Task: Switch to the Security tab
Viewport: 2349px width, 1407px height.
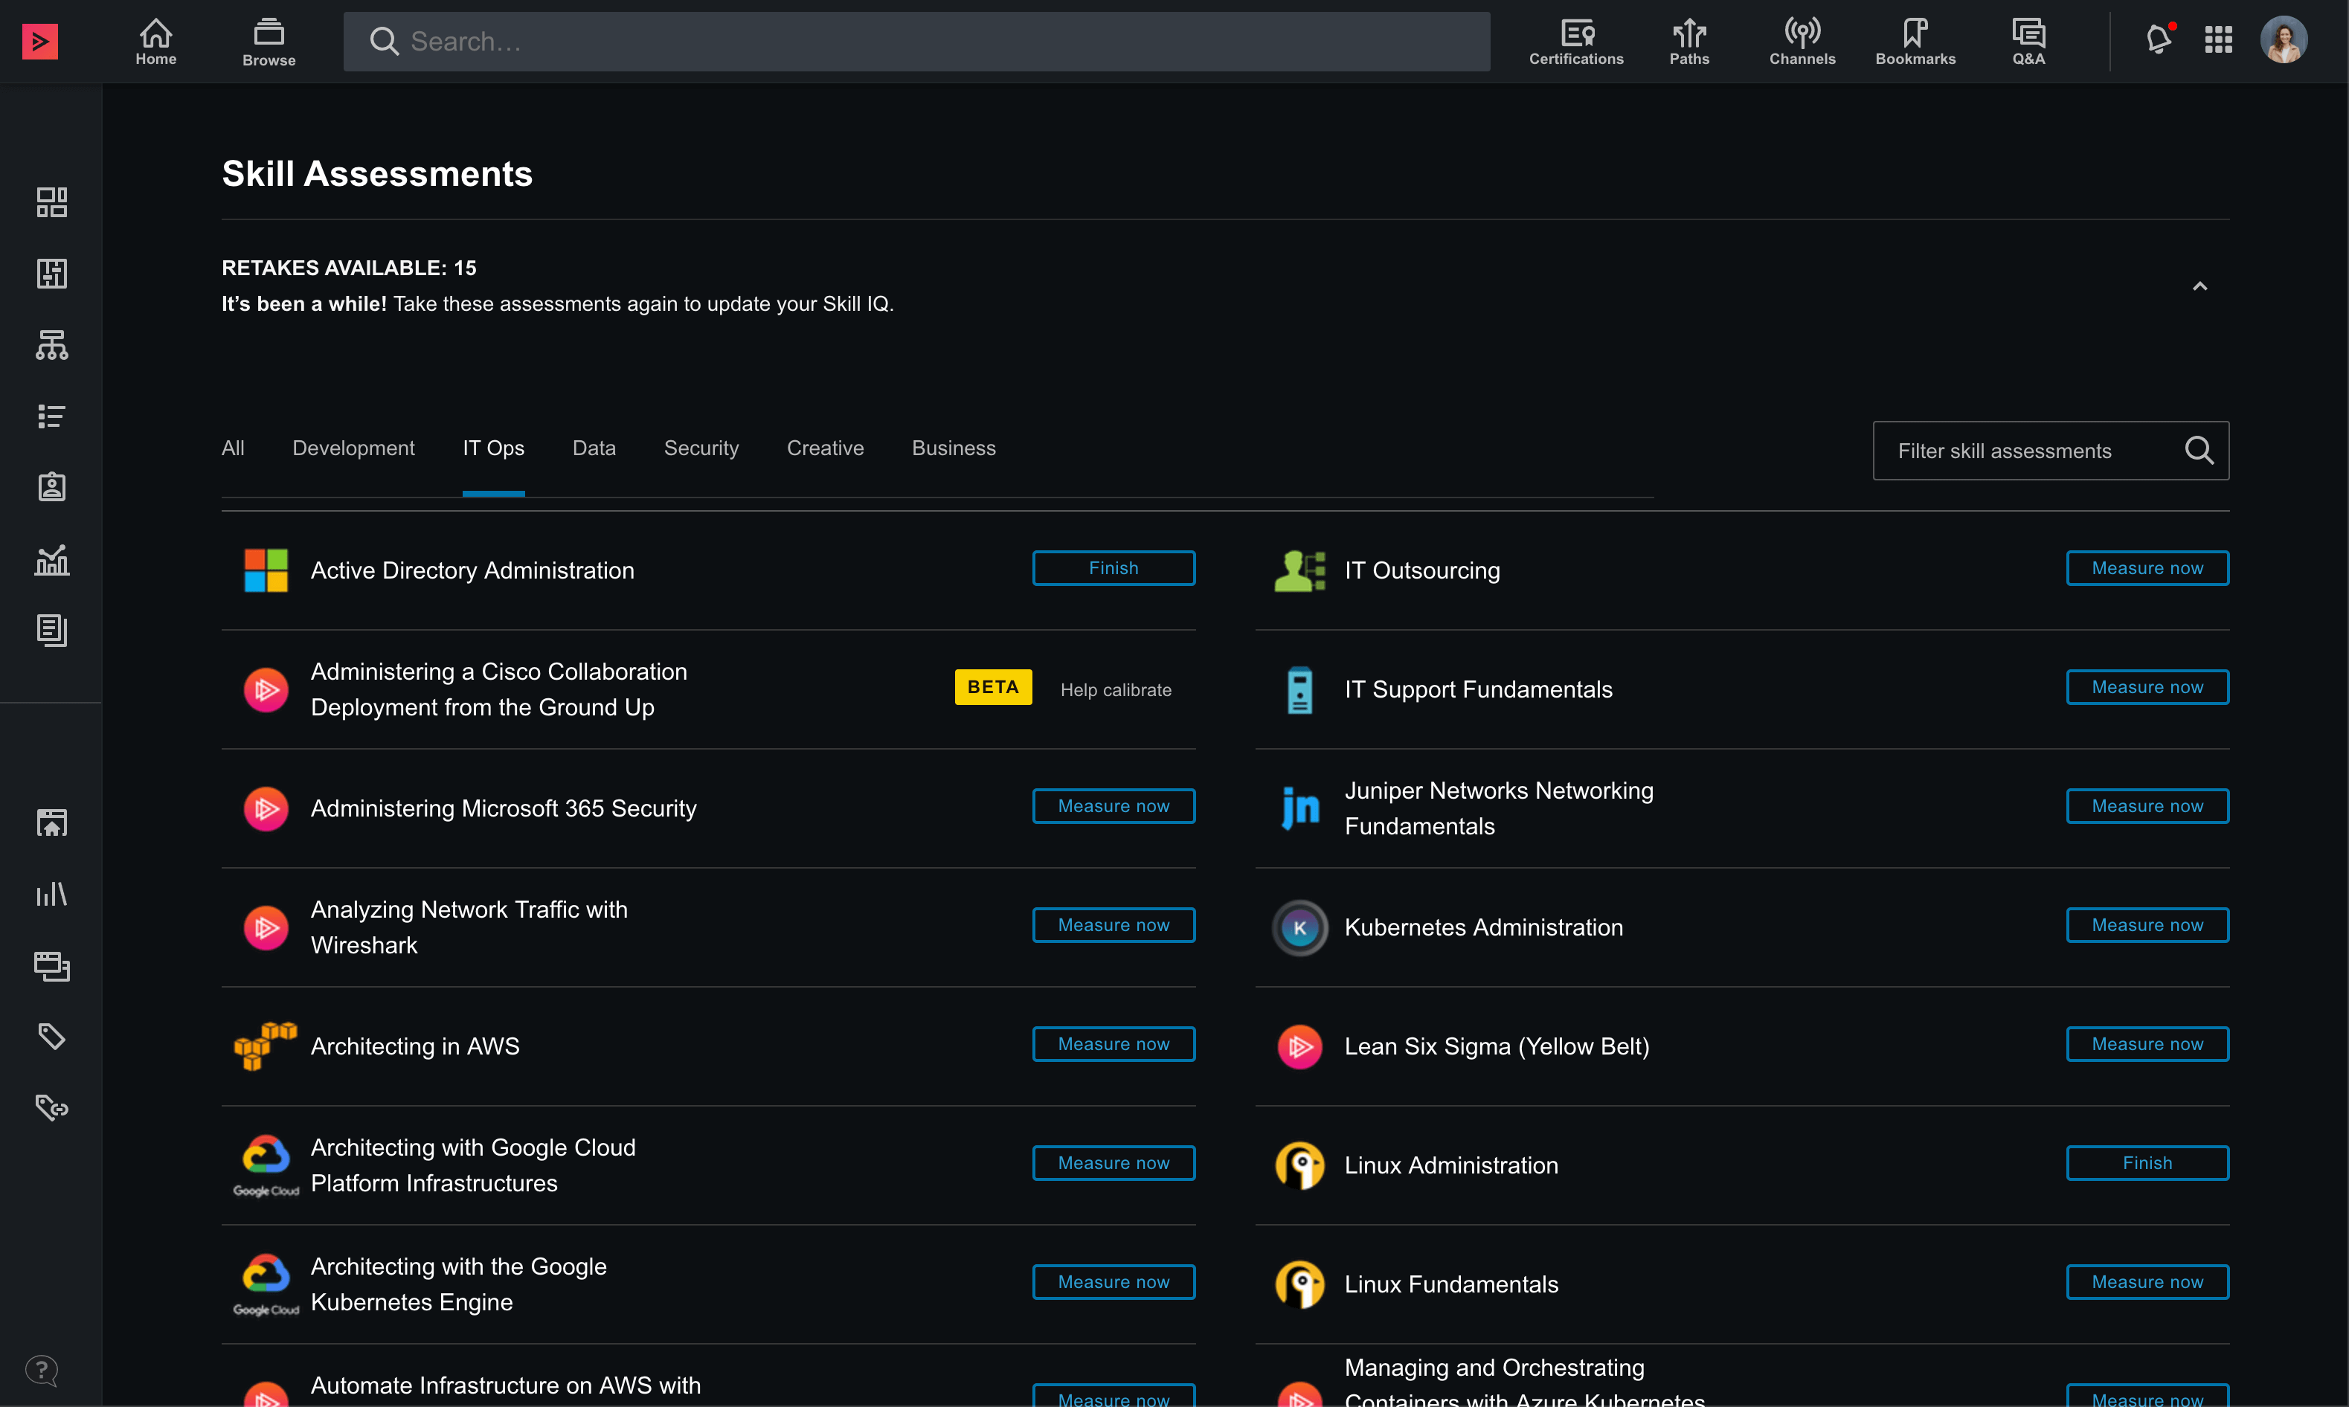Action: (700, 448)
